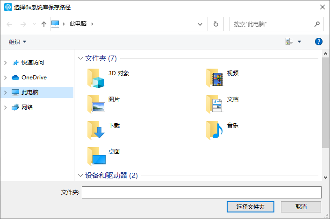Open the 组织 menu
Image resolution: width=330 pixels, height=219 pixels.
pyautogui.click(x=17, y=42)
